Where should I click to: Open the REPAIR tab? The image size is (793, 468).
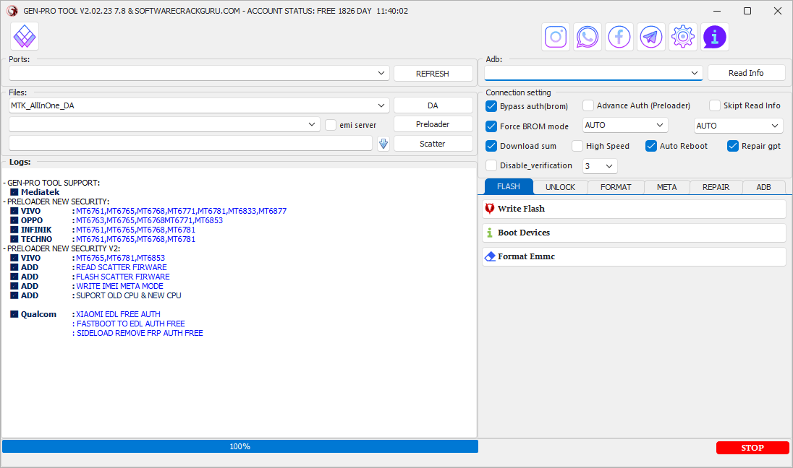pos(716,187)
